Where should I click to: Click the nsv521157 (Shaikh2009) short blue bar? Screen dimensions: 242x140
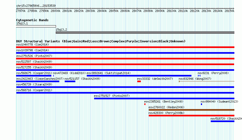tap(70, 81)
